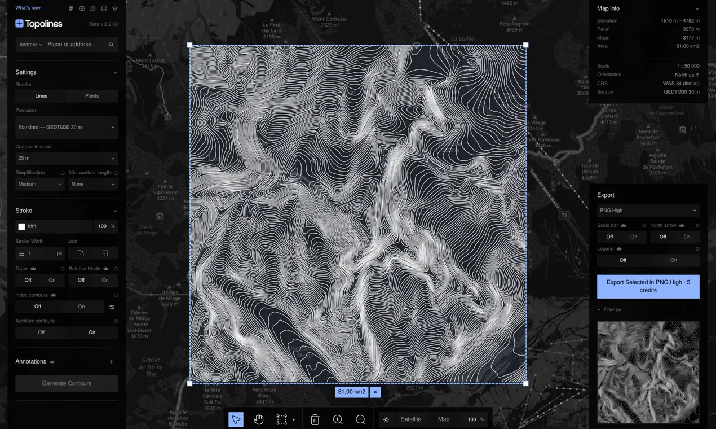716x429 pixels.
Task: Switch Auxiliary contours off
Action: click(41, 332)
